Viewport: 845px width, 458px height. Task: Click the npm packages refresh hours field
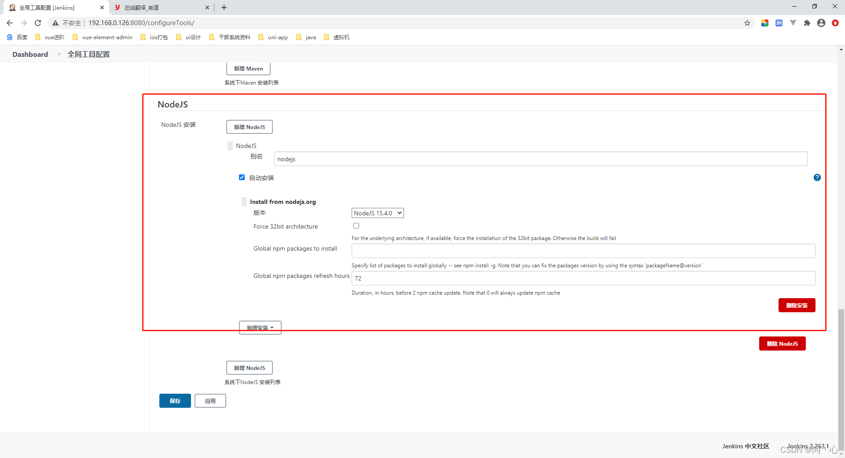583,278
